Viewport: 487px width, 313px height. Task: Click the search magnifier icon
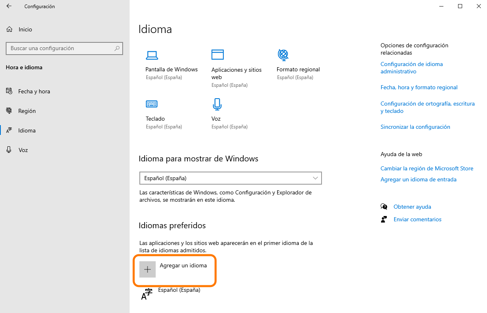coord(117,48)
